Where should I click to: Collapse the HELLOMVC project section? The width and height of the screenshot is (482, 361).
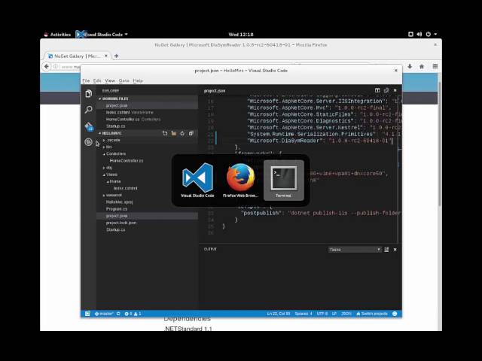(100, 133)
